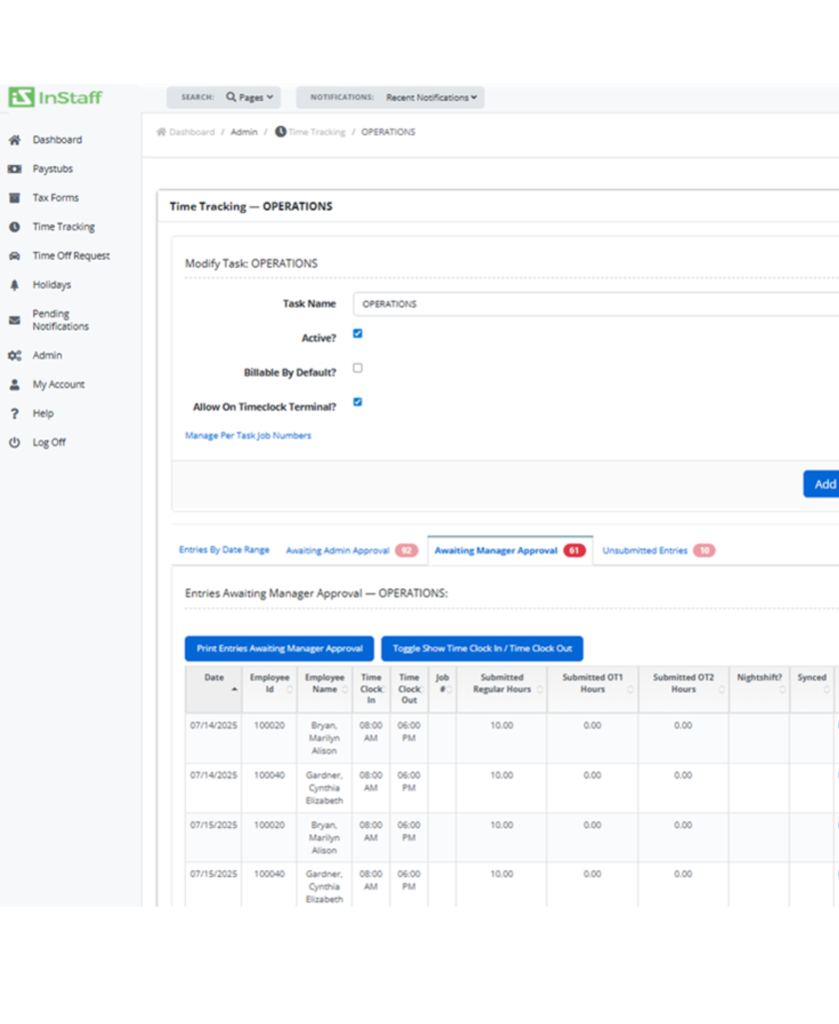Select Awaiting Manager Approval tab

(510, 550)
